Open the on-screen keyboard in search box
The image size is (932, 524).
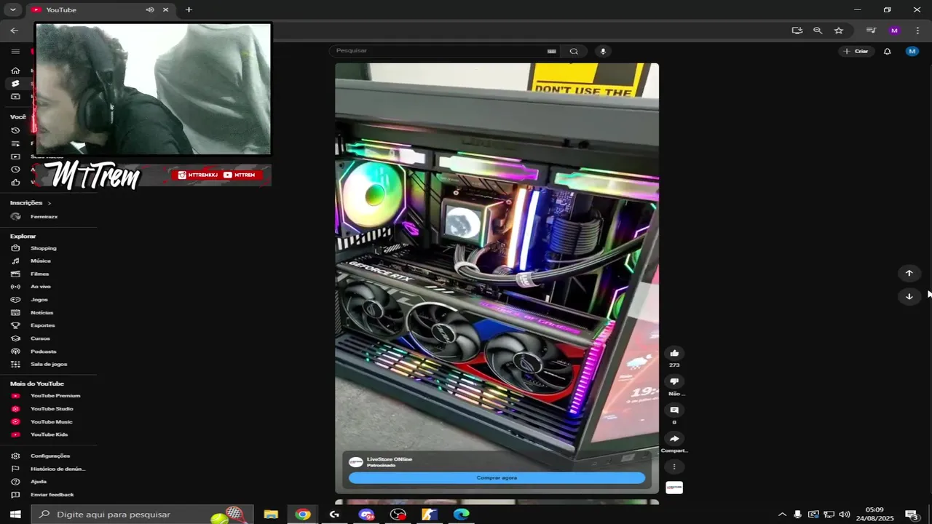tap(552, 51)
